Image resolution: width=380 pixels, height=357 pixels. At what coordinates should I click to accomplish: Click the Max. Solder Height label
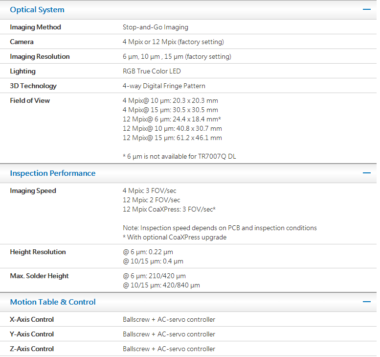point(39,276)
